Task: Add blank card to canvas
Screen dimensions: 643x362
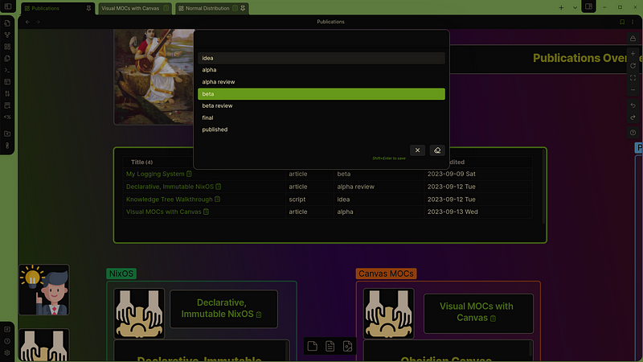Action: [313, 346]
